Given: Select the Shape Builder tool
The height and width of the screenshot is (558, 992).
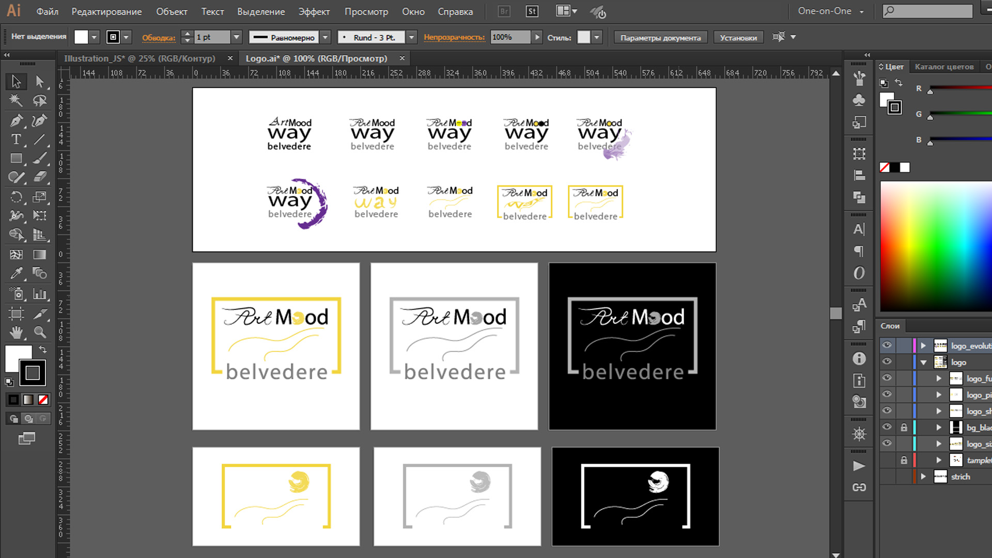Looking at the screenshot, I should (16, 235).
